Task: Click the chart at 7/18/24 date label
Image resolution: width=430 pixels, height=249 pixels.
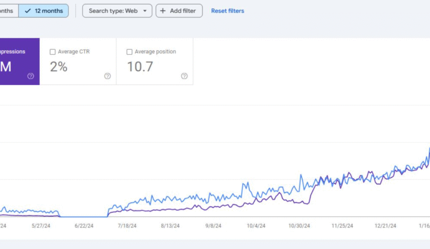Action: coord(127,226)
